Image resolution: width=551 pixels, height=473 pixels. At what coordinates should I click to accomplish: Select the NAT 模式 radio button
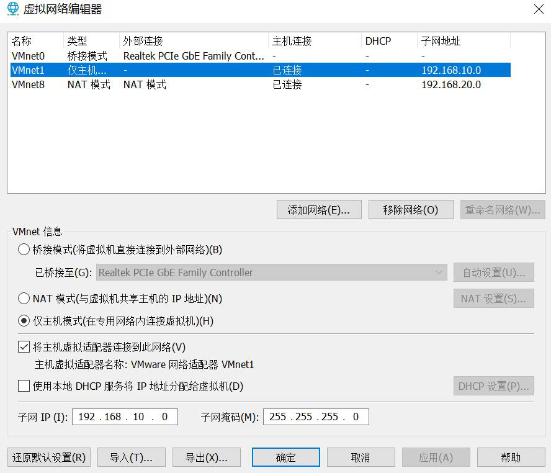coord(24,299)
